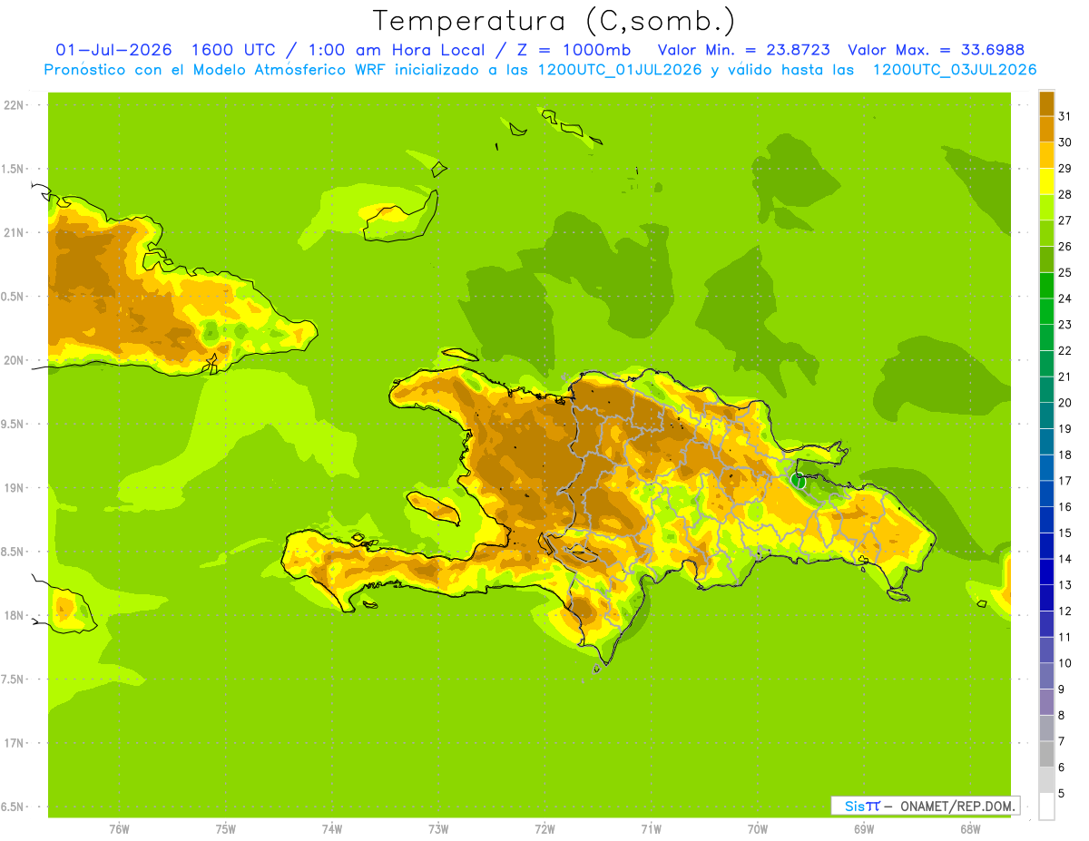Click the "74W" longitude label

click(331, 829)
